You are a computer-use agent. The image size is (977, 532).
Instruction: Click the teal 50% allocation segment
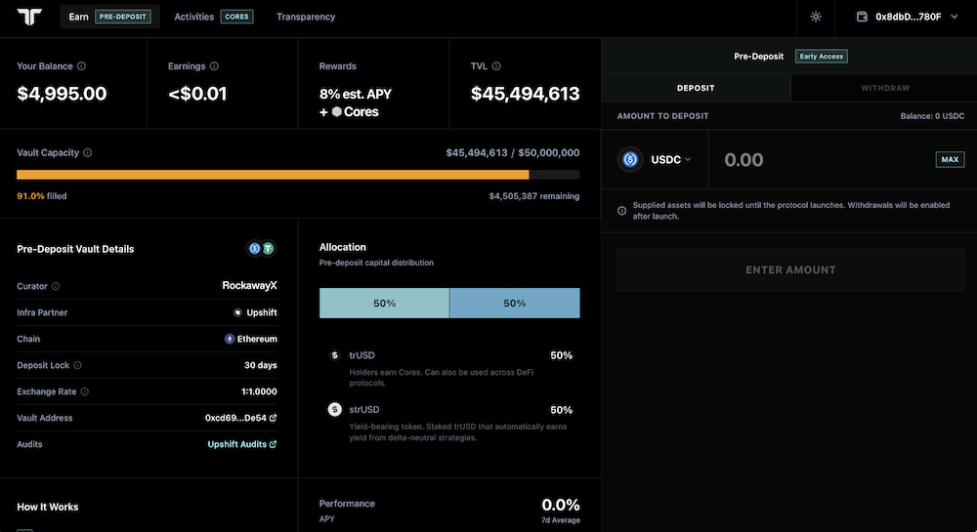click(384, 303)
